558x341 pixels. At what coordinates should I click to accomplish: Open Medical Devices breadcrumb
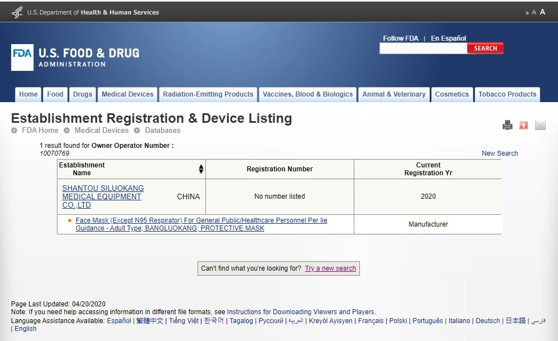102,130
